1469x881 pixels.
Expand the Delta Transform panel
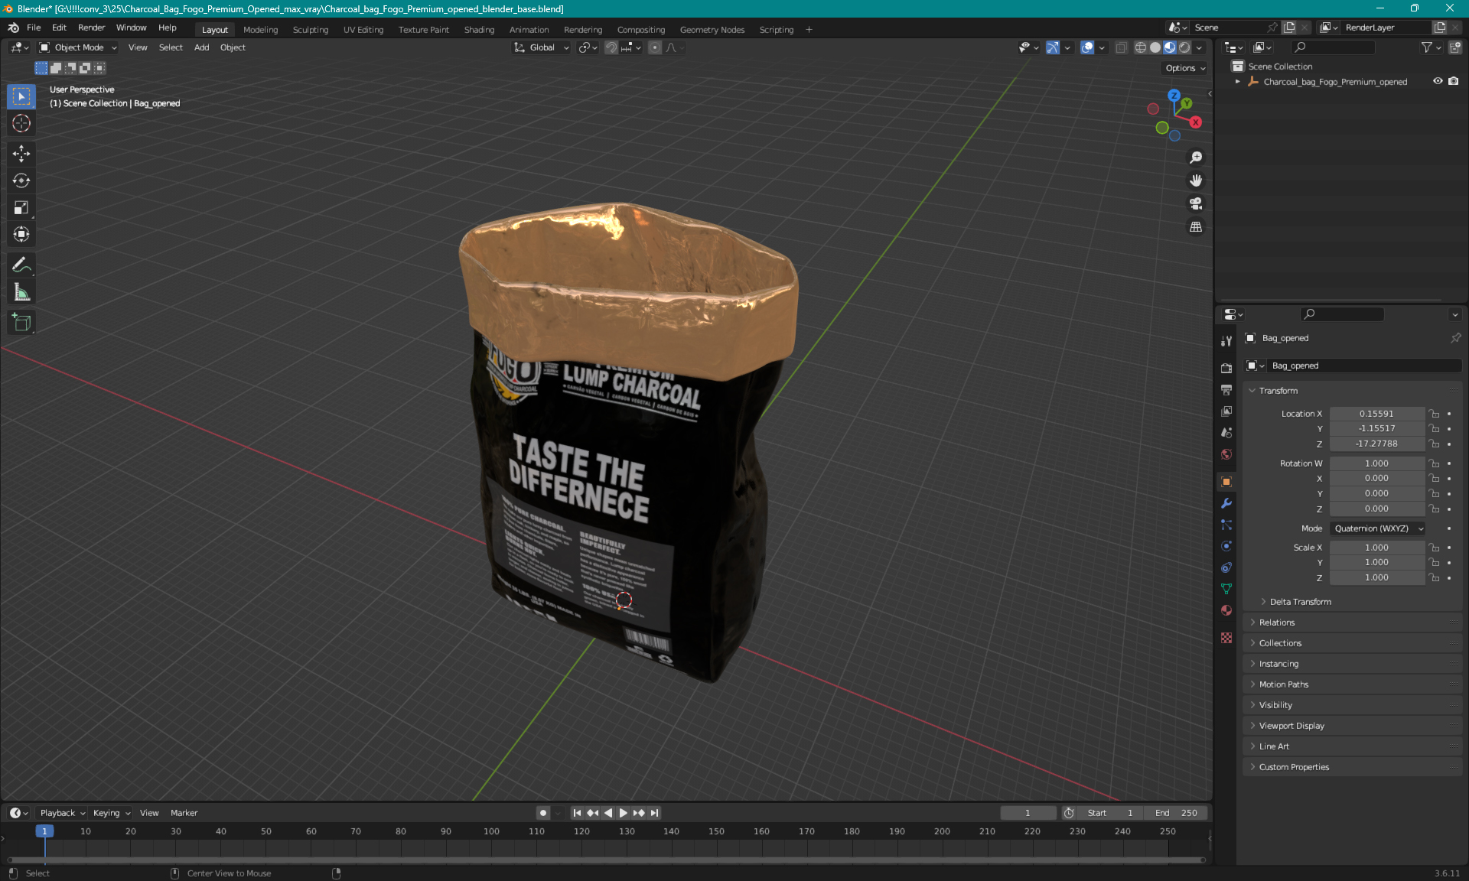point(1300,602)
